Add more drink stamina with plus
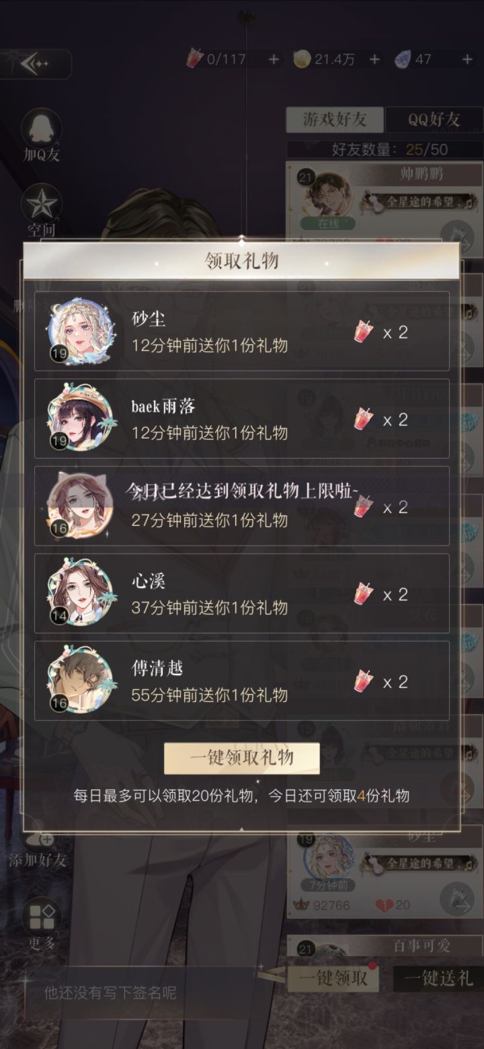The image size is (484, 1049). tap(274, 59)
